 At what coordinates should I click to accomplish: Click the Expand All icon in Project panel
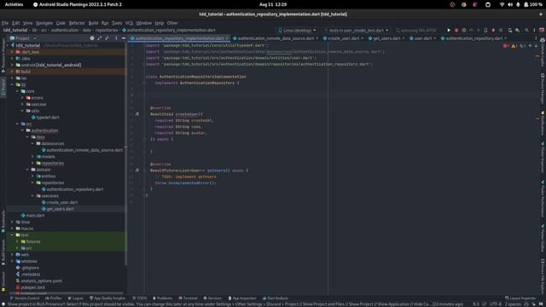click(x=100, y=38)
